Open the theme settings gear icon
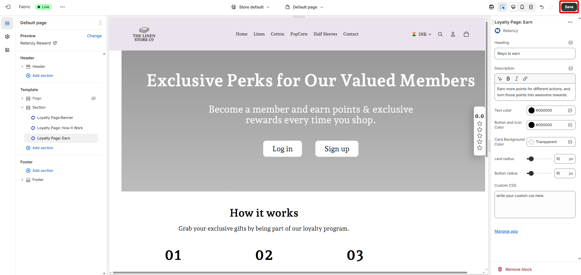The height and width of the screenshot is (275, 581). click(7, 37)
